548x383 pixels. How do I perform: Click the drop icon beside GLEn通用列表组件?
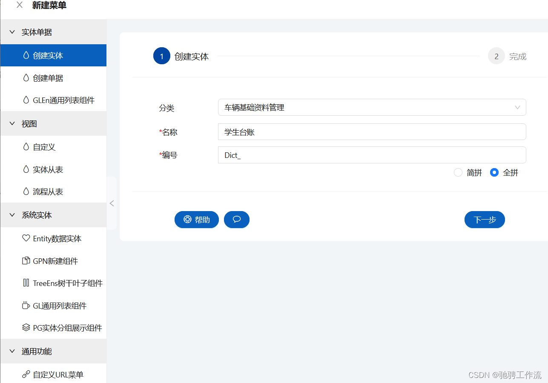click(x=26, y=100)
